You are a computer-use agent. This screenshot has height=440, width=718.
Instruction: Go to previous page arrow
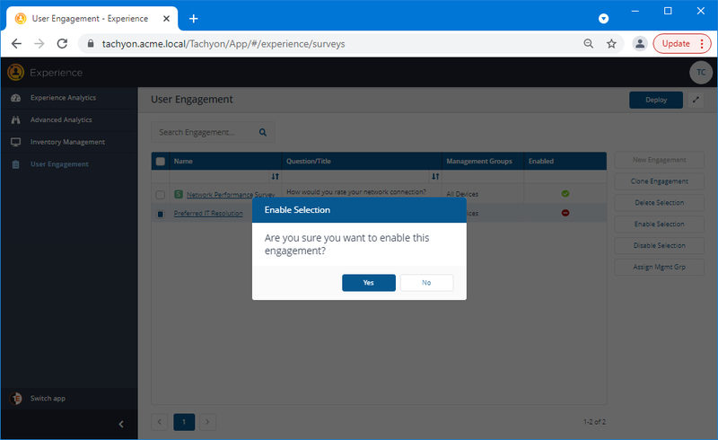coord(160,422)
